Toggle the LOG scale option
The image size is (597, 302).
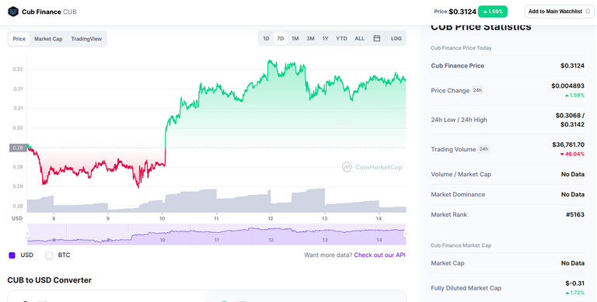pos(396,38)
